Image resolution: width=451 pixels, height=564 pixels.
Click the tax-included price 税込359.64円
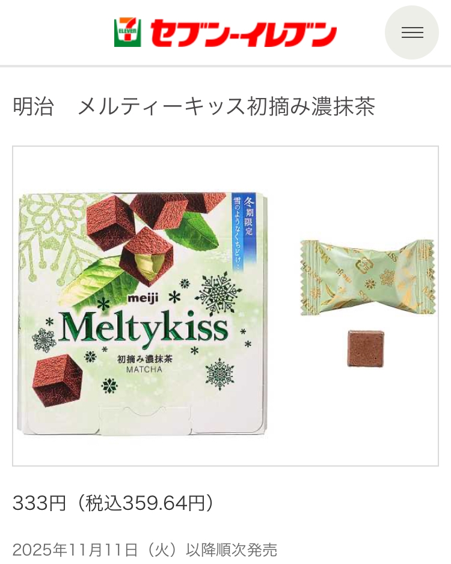coord(146,503)
